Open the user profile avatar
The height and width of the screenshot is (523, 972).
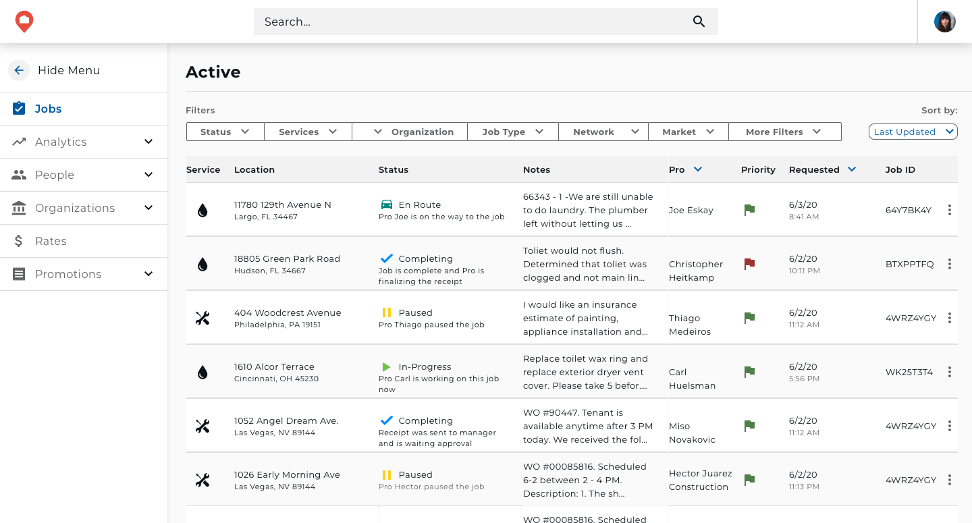coord(944,22)
